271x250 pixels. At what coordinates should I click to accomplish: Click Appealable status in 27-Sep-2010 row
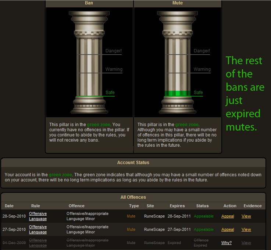coord(204,229)
